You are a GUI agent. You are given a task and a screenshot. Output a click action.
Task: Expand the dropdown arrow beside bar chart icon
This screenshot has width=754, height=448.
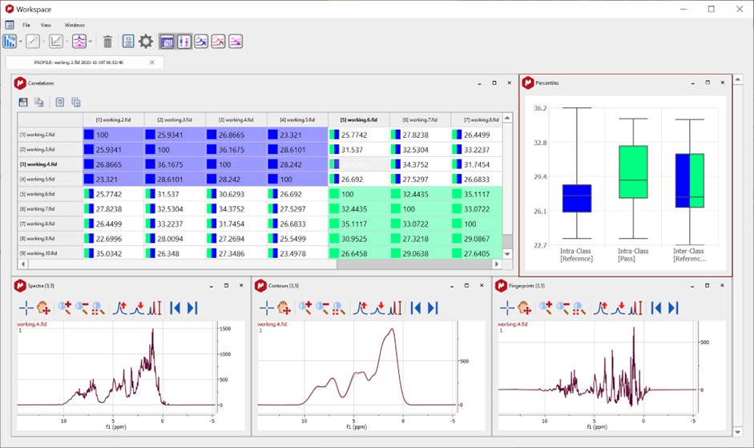click(21, 42)
